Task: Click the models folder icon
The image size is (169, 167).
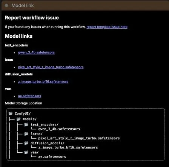Action: click(18, 119)
